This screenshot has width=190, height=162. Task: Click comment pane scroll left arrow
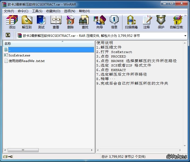tap(98, 150)
